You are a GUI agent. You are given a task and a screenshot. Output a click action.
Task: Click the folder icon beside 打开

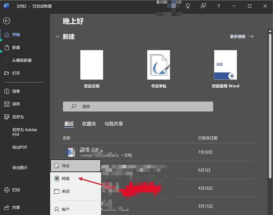7,73
